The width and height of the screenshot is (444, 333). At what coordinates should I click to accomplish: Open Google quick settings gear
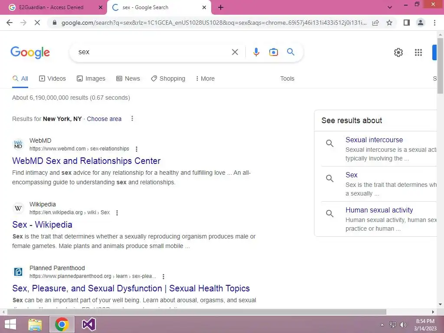398,52
